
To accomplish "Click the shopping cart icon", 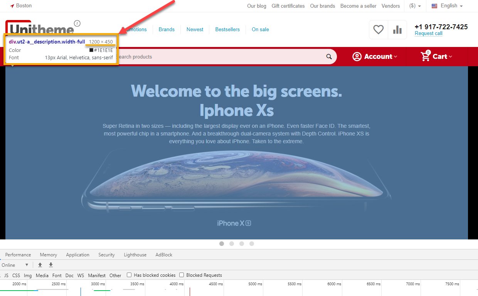I will [x=425, y=56].
